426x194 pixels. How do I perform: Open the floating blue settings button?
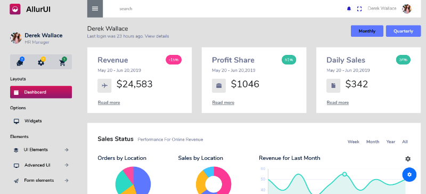point(409,174)
